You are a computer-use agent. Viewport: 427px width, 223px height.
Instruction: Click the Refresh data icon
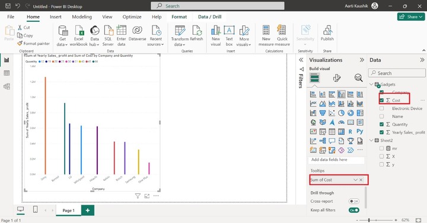click(196, 33)
